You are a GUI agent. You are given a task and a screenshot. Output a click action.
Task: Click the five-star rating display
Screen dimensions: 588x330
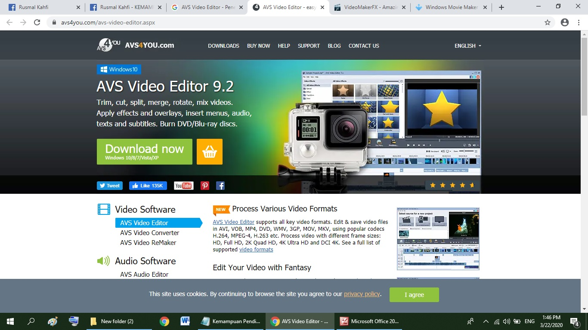click(452, 185)
